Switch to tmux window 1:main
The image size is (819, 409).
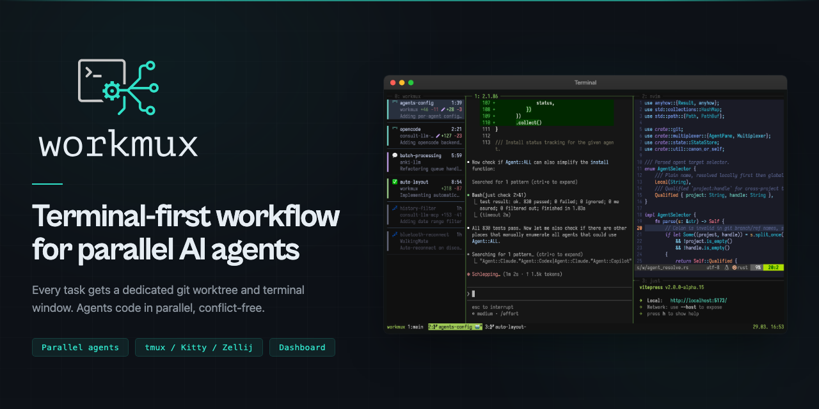coord(415,327)
